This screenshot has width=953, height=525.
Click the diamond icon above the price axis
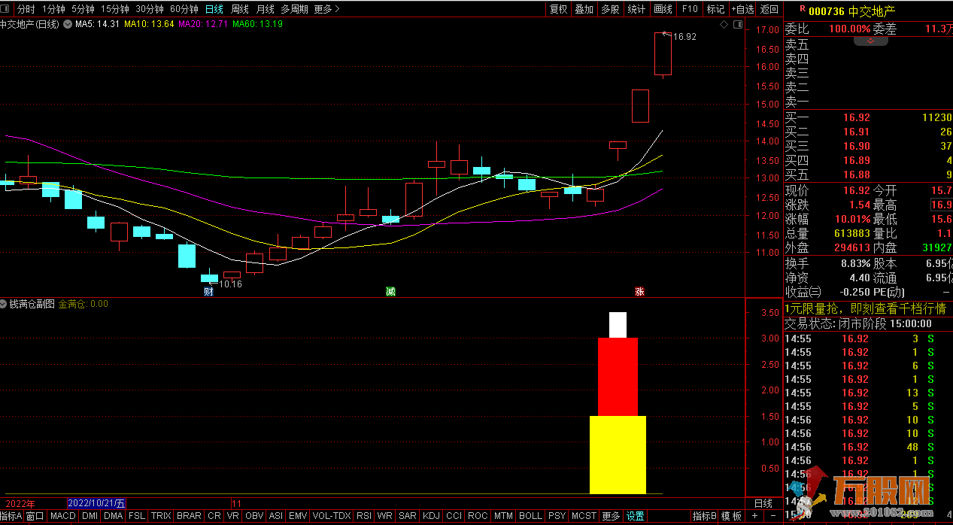724,25
